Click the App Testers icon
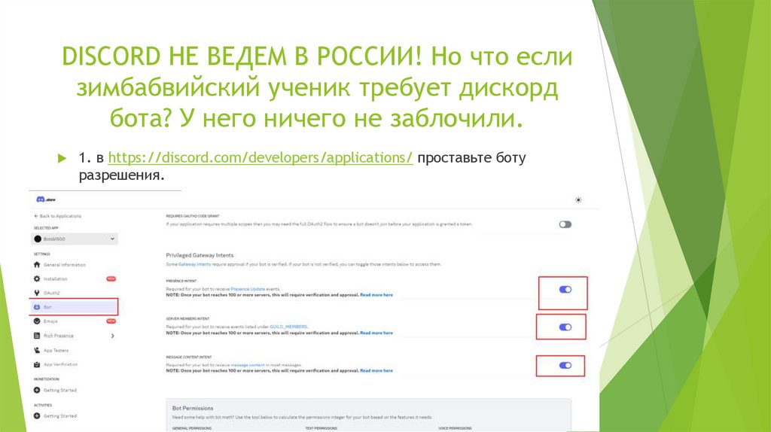Viewport: 771px width, 432px height. (37, 351)
